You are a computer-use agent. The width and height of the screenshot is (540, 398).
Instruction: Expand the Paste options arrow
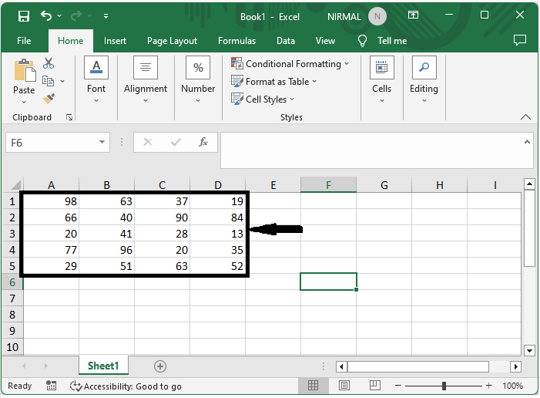click(x=24, y=102)
